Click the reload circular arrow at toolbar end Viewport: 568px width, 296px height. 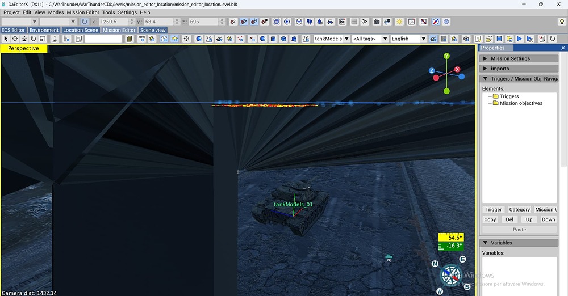(553, 39)
